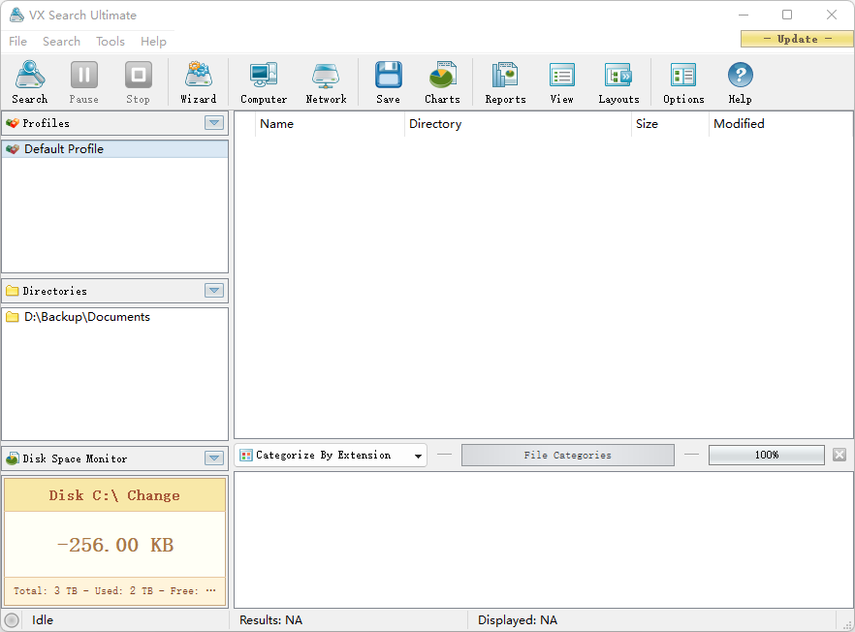
Task: Expand the Directories panel dropdown arrow
Action: coord(214,291)
